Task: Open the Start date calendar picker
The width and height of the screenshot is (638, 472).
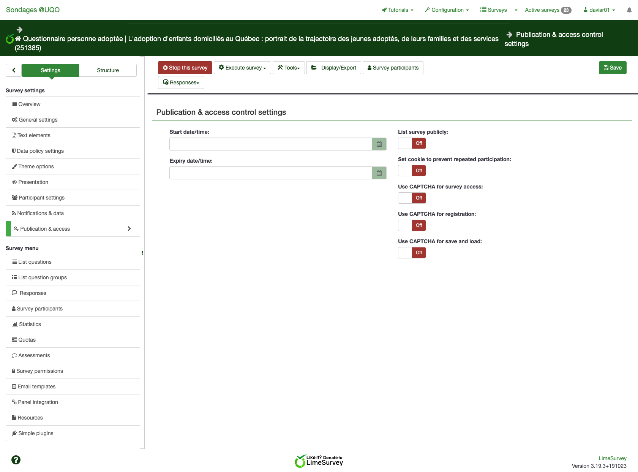Action: click(x=379, y=144)
